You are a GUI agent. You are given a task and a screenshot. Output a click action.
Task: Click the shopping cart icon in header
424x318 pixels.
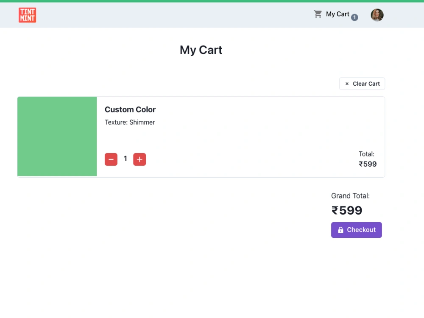point(318,14)
